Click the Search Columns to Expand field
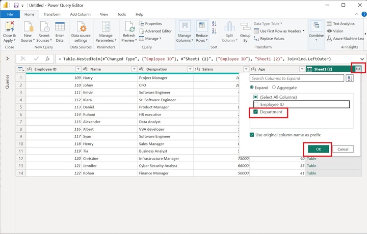This screenshot has height=234, width=367. (x=297, y=78)
